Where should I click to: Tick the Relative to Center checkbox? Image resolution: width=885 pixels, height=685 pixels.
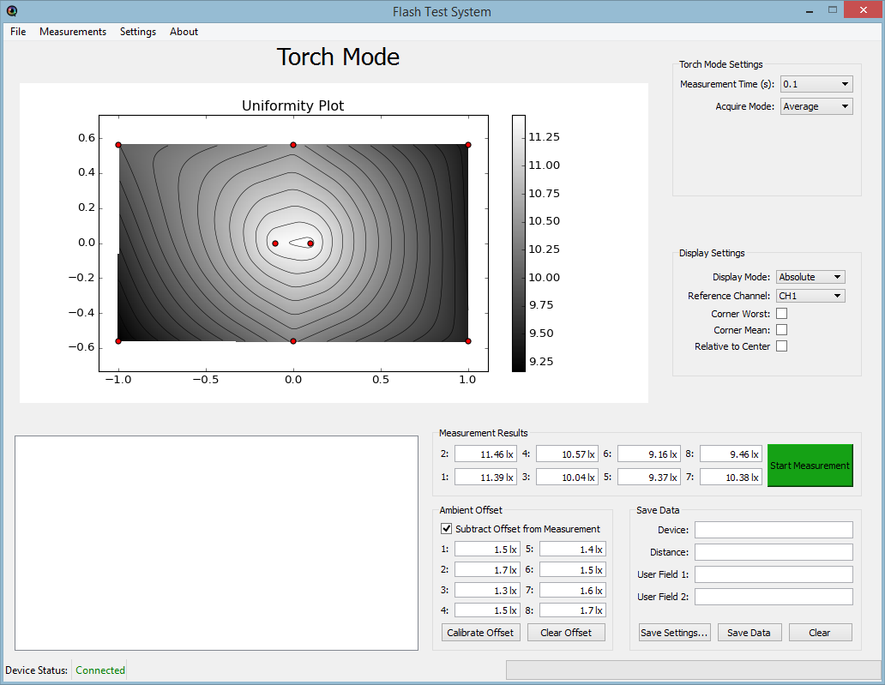pos(781,346)
